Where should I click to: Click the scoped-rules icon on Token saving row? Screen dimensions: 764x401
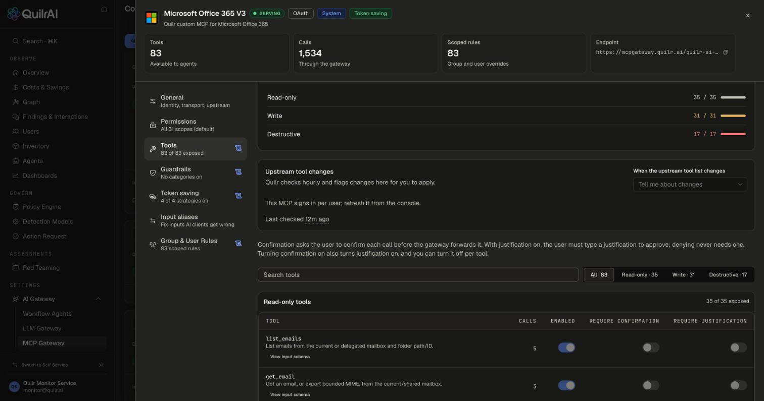click(238, 196)
